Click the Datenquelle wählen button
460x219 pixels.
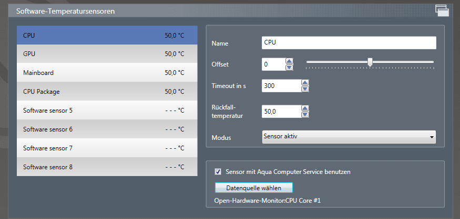[x=253, y=188]
